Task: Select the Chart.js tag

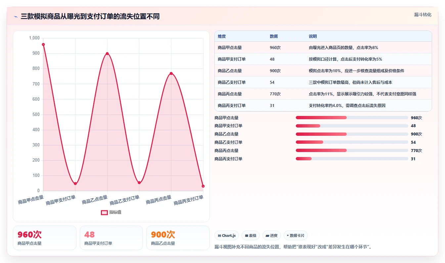Action: coord(227,236)
